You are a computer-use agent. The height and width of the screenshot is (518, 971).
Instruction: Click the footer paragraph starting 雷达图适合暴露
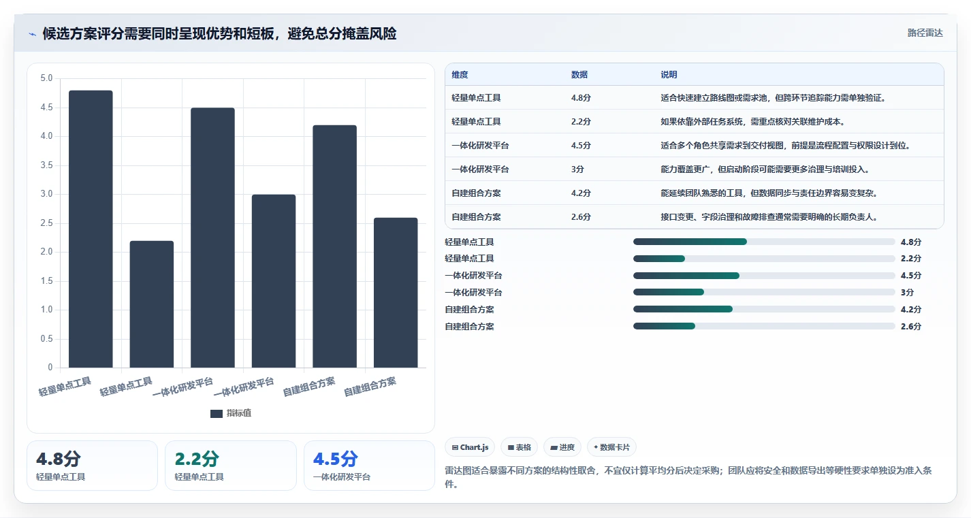pyautogui.click(x=688, y=478)
